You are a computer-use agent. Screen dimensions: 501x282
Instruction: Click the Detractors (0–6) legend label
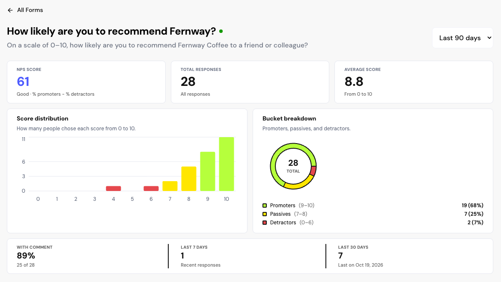tap(292, 223)
